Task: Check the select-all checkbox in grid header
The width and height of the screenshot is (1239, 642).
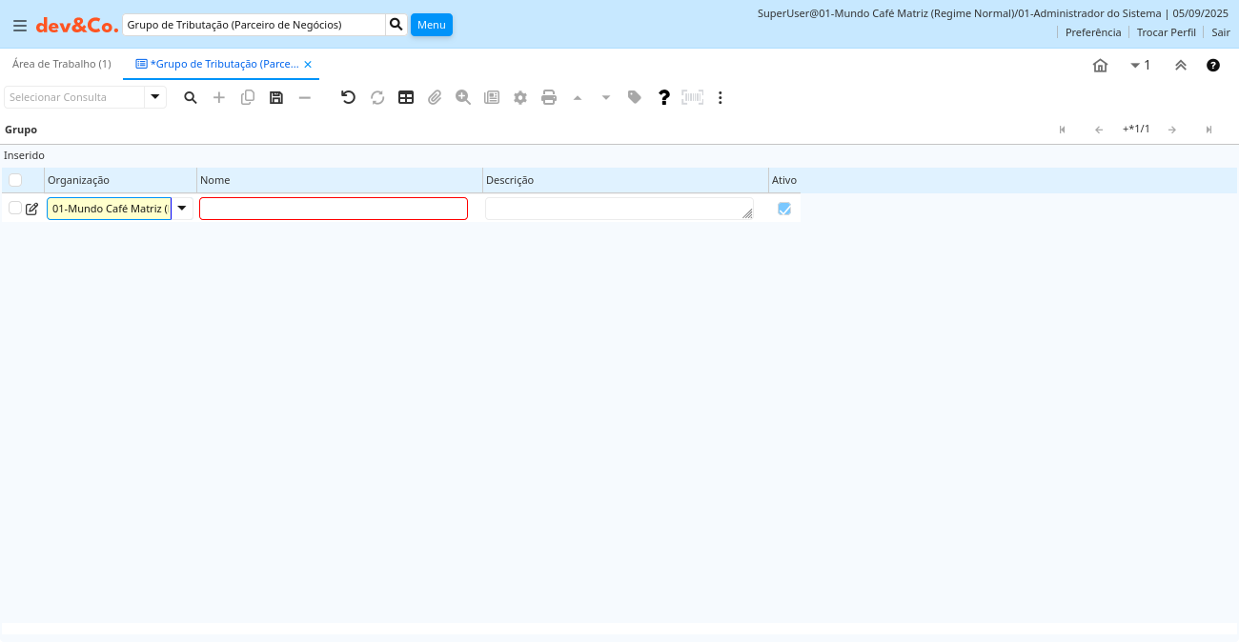Action: 15,180
